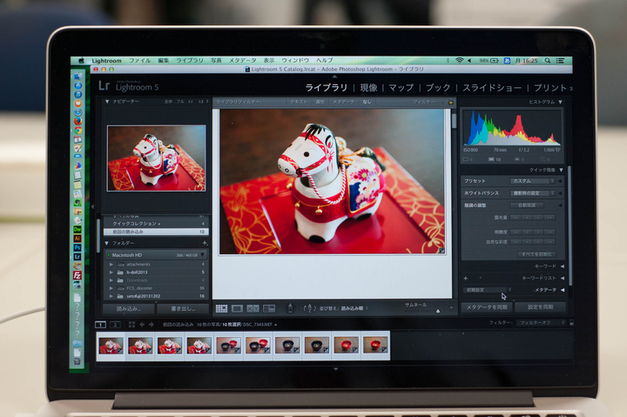Click the メタデータを同期 button
The width and height of the screenshot is (627, 417).
487,307
